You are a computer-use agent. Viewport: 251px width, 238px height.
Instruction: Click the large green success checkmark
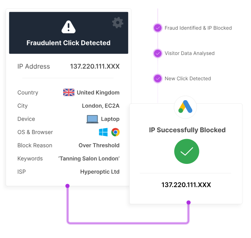click(187, 151)
